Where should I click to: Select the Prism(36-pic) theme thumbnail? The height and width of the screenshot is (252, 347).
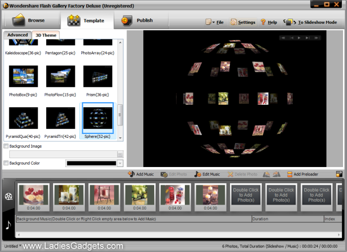click(98, 76)
